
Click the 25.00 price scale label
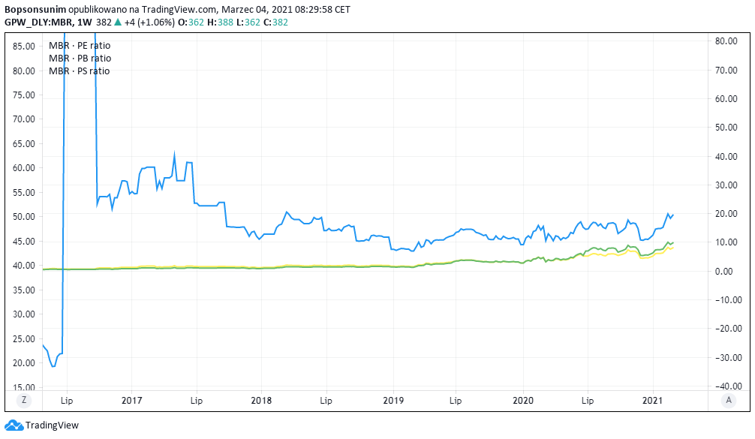coord(24,339)
